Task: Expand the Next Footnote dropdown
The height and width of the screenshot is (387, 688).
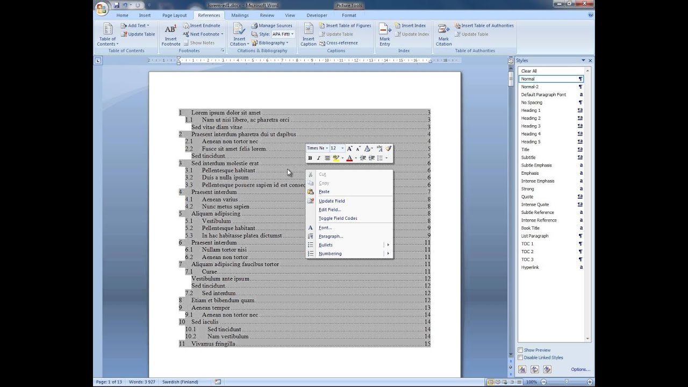Action: pos(222,34)
